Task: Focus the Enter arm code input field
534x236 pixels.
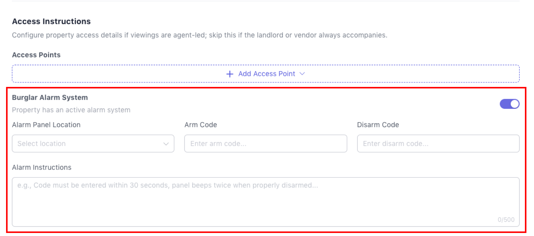Action: pyautogui.click(x=265, y=144)
